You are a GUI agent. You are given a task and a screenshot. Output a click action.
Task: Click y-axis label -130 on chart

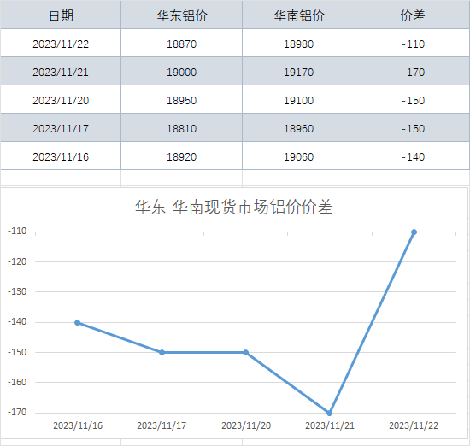[17, 291]
